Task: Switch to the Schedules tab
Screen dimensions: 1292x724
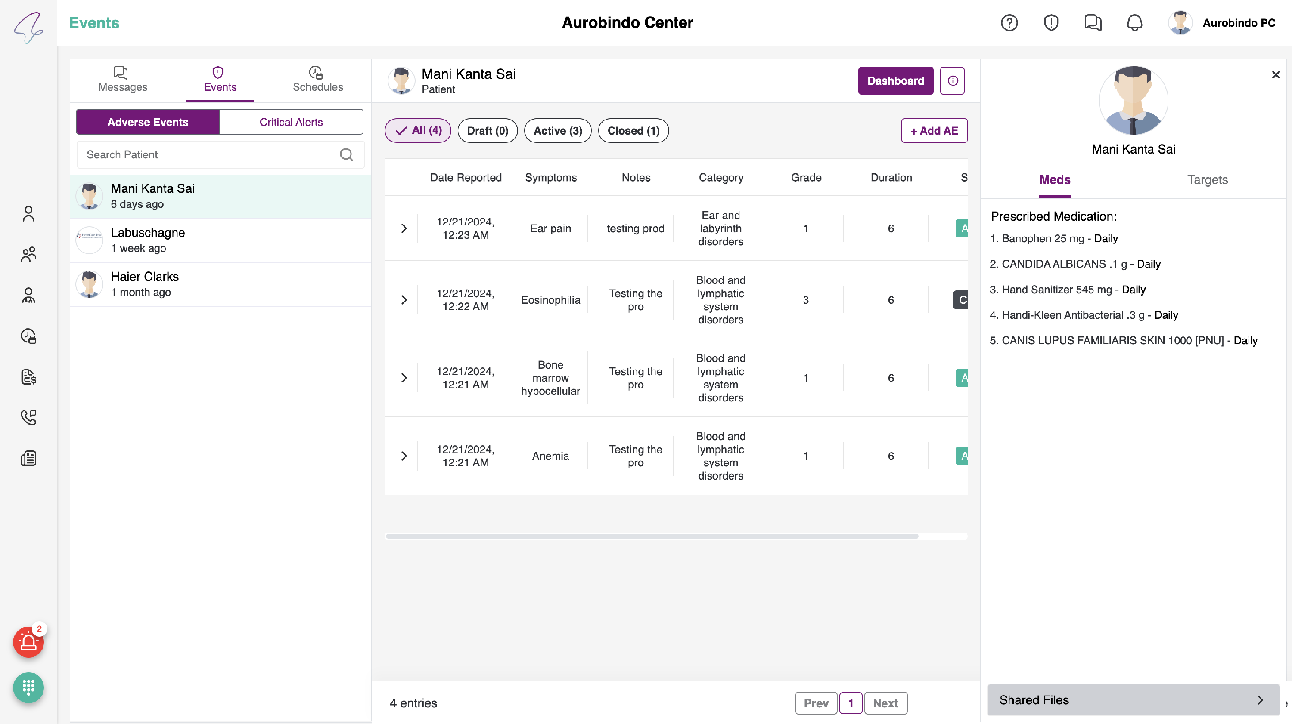Action: (317, 80)
